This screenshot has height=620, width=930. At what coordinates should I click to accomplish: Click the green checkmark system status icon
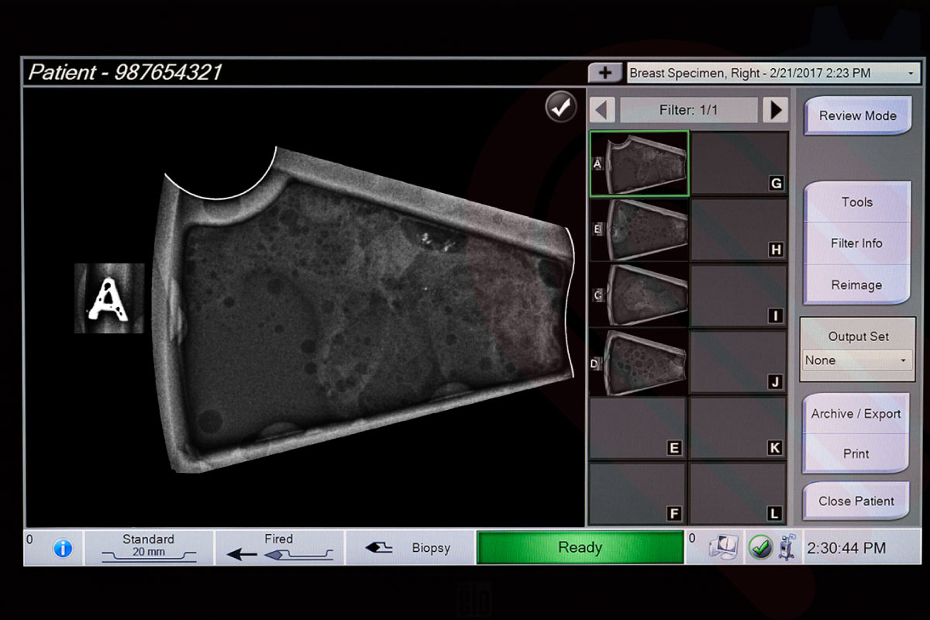[759, 548]
